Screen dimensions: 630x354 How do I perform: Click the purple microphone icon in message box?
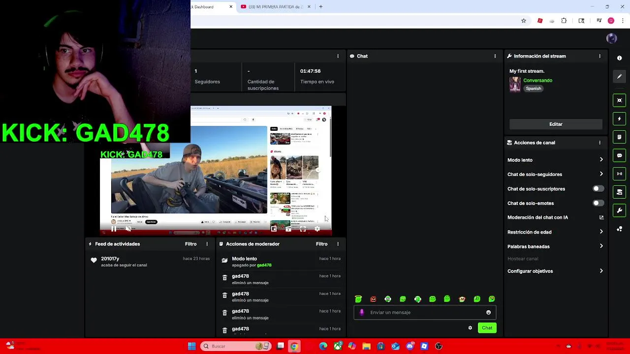[362, 312]
